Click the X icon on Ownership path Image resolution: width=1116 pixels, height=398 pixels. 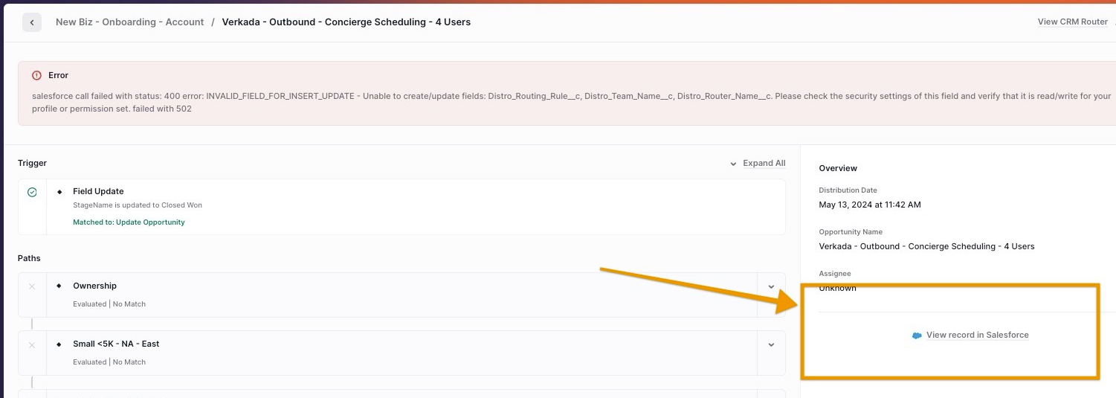point(32,286)
